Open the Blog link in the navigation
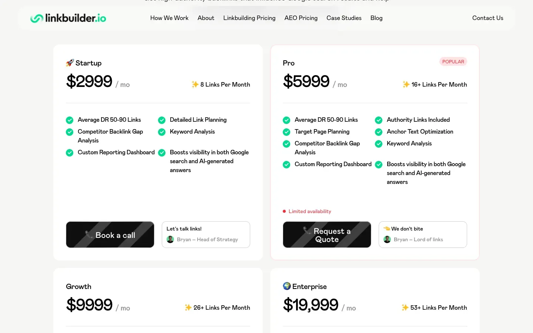This screenshot has height=333, width=533. tap(376, 18)
